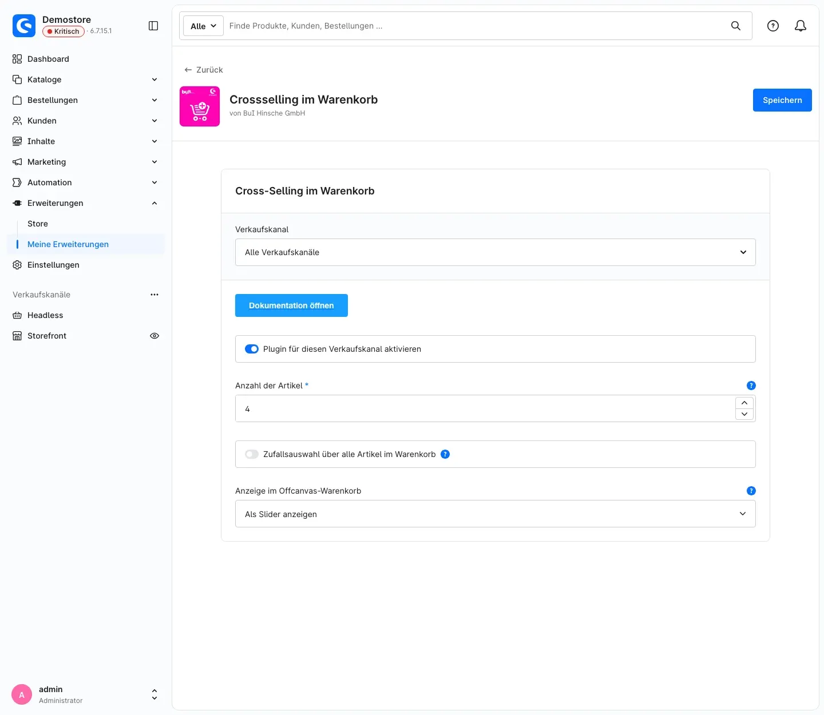The width and height of the screenshot is (824, 715).
Task: Expand the Marketing menu chevron
Action: [x=154, y=162]
